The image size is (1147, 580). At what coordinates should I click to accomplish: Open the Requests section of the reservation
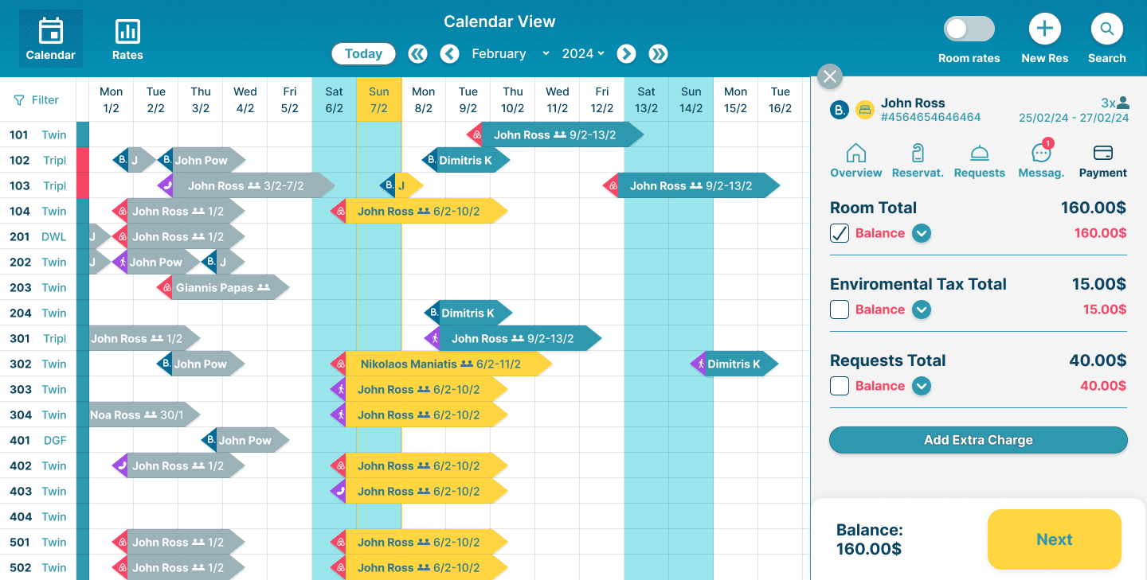979,161
